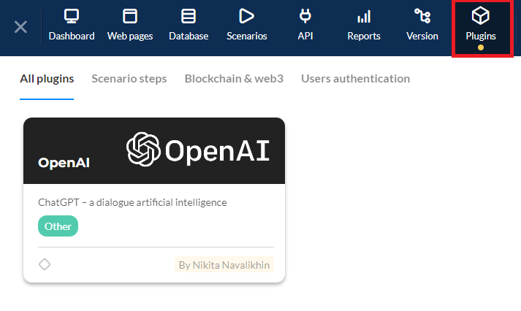Click the Dashboard monitor icon

tap(72, 16)
